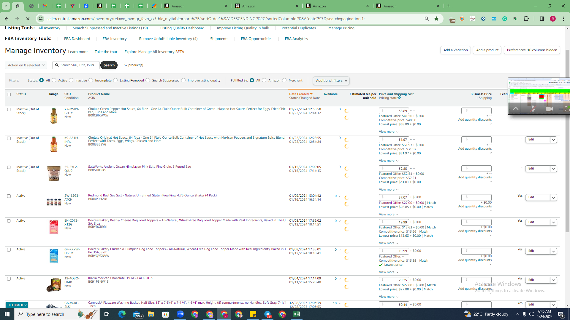Click the Search SKU, Title, ISBN field

click(76, 65)
